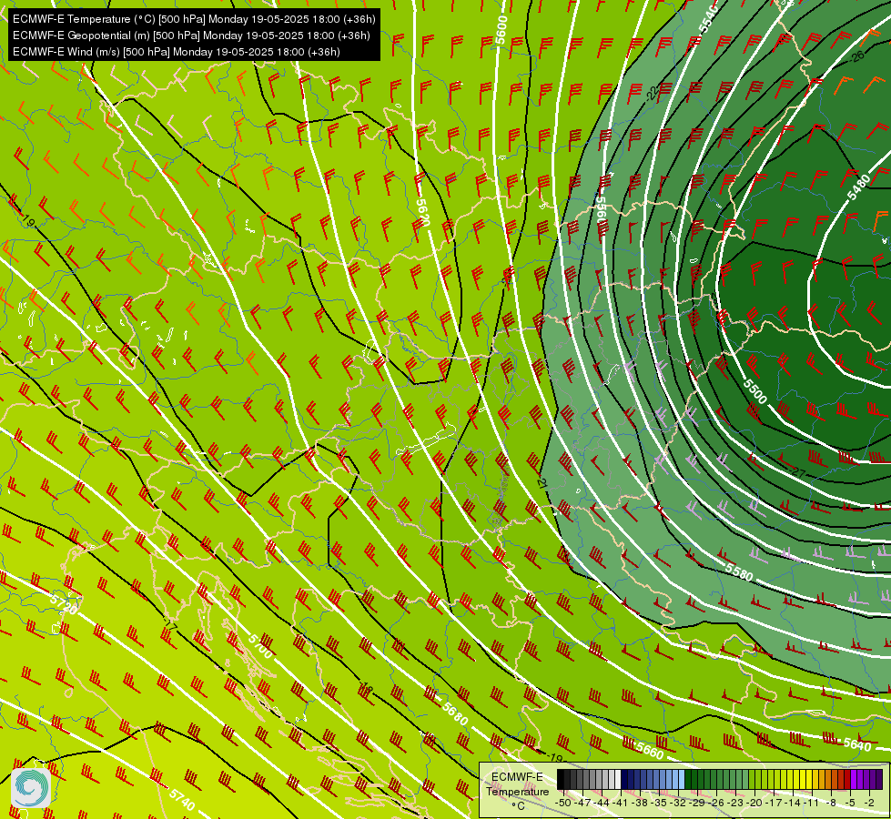Click the swirl logo icon in the map corner
This screenshot has height=819, width=891.
click(x=31, y=788)
